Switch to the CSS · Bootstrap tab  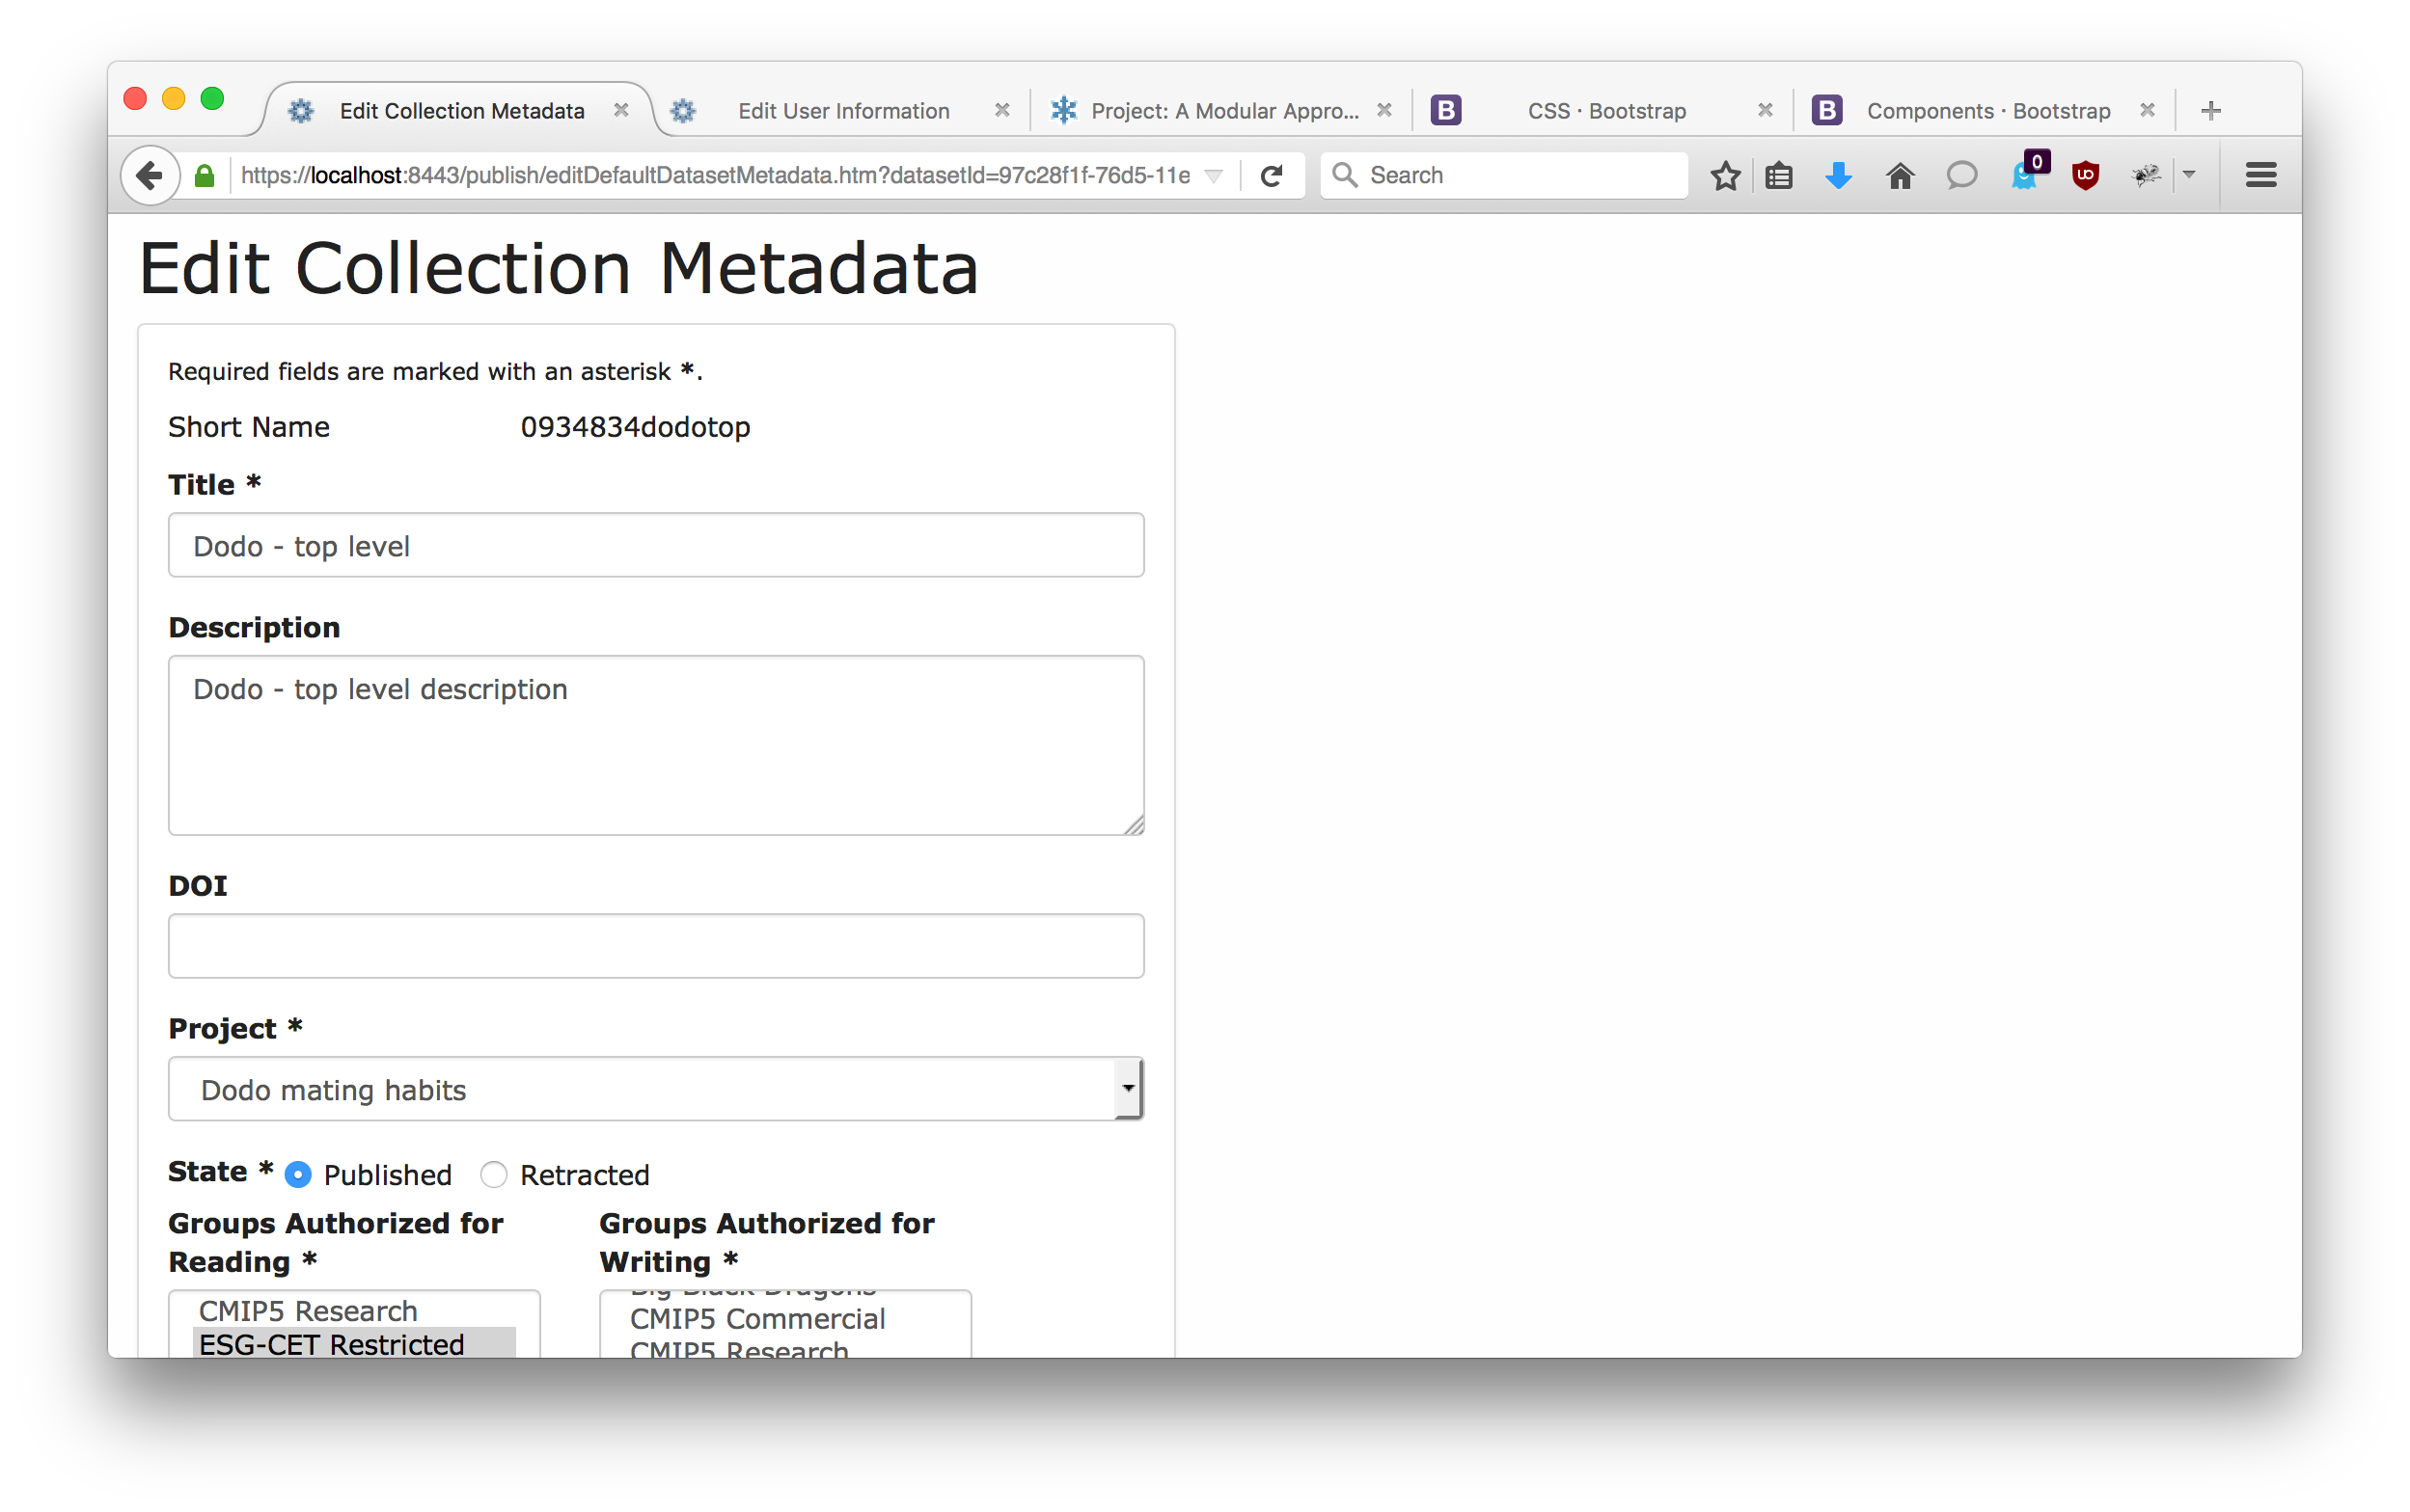(x=1605, y=111)
